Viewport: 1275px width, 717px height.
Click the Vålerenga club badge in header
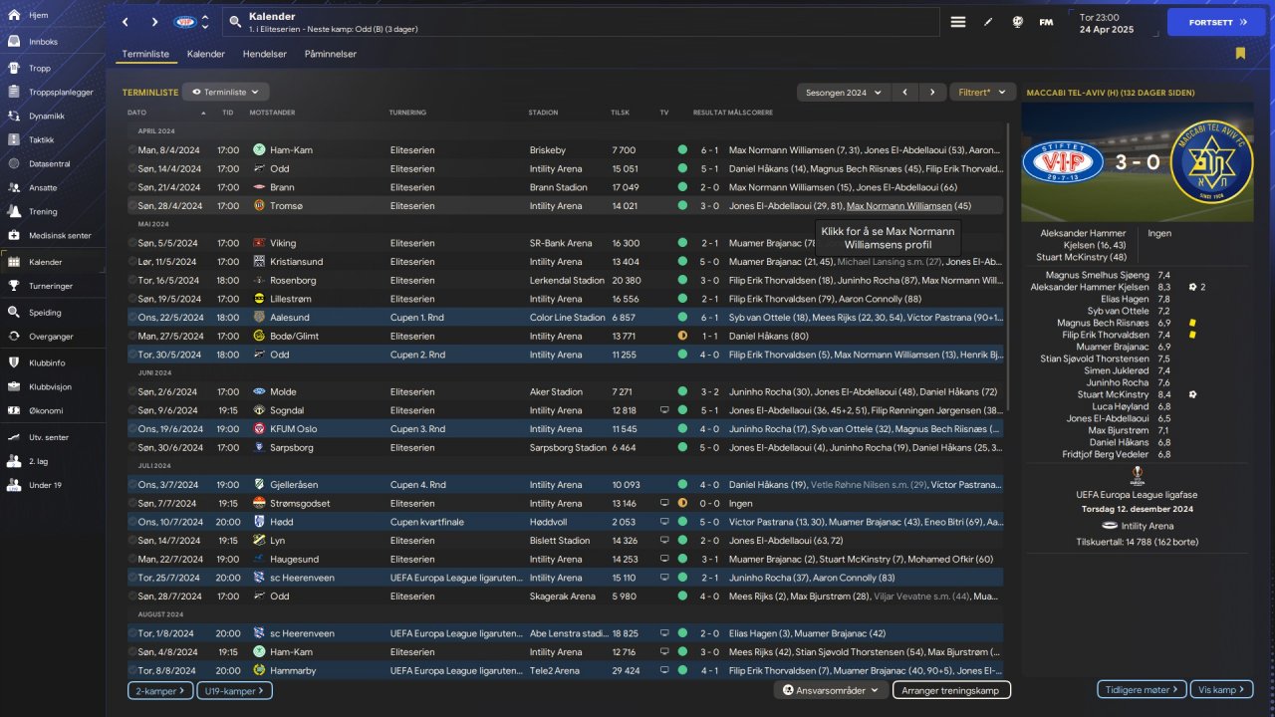(x=185, y=22)
